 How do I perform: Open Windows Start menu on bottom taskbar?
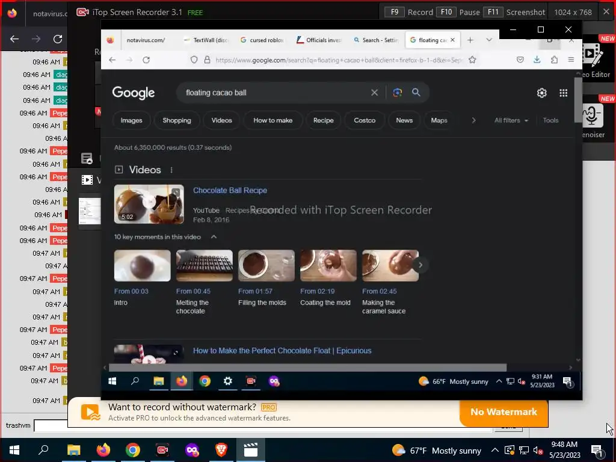(x=14, y=450)
